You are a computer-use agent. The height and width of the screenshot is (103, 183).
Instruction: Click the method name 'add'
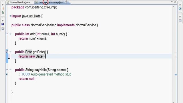[x=33, y=34]
